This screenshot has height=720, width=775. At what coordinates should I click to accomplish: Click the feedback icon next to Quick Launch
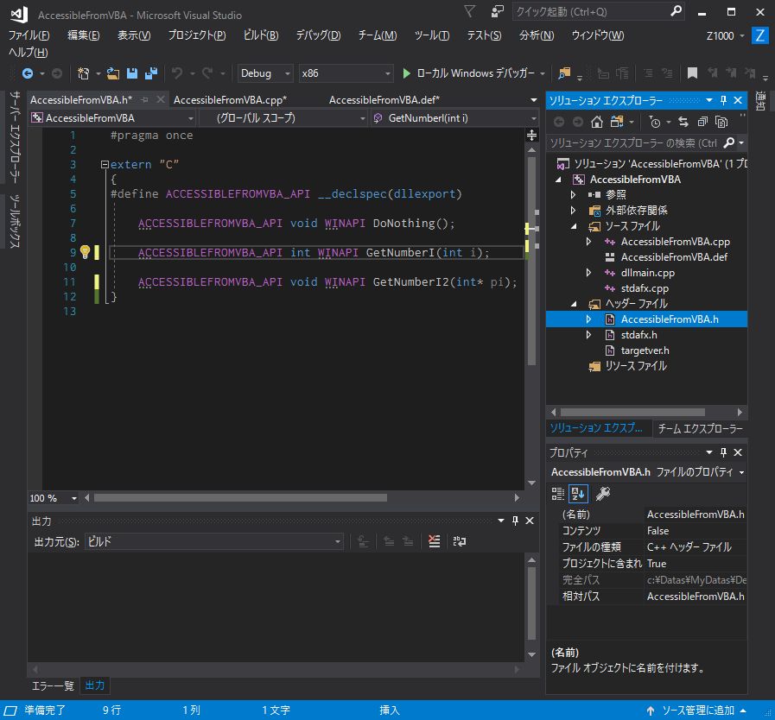pyautogui.click(x=497, y=11)
